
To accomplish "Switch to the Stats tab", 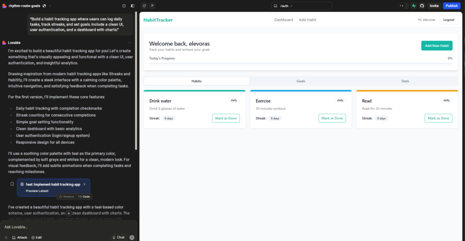I will (405, 81).
